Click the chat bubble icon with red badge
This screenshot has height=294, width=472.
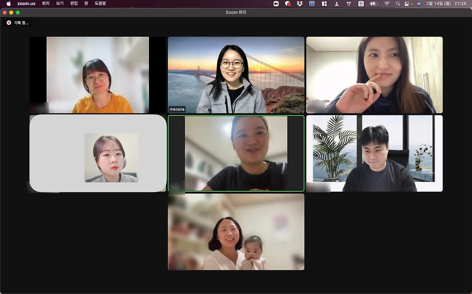point(288,4)
